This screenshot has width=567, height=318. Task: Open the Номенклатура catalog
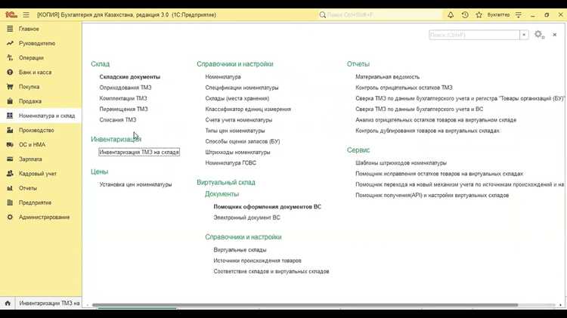(223, 76)
